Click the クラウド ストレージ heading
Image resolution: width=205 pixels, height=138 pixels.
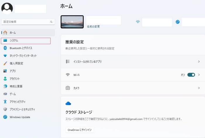[79, 112]
